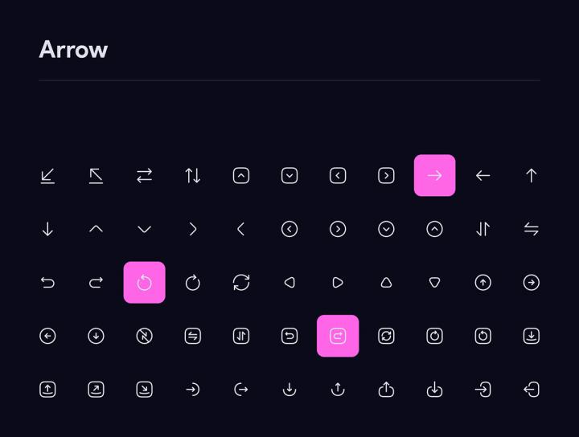Choose the highlighted counterclockwise rotate icon
The height and width of the screenshot is (437, 579).
pos(145,283)
